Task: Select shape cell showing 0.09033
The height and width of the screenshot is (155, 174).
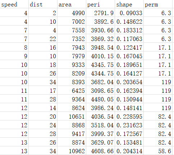Action: pyautogui.click(x=129, y=13)
